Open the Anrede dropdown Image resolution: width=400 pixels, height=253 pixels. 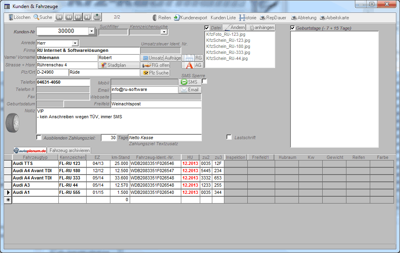pos(75,43)
